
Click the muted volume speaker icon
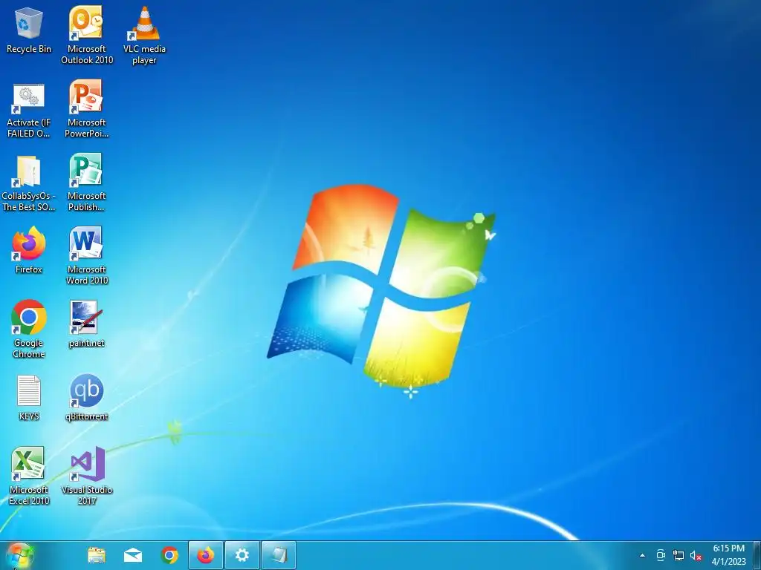[696, 555]
